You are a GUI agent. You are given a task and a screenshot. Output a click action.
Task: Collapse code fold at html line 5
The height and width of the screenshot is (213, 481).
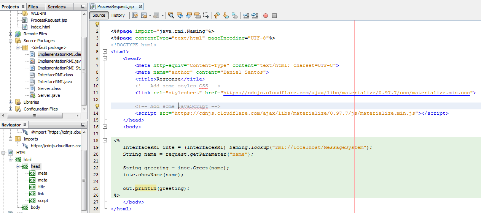point(105,52)
